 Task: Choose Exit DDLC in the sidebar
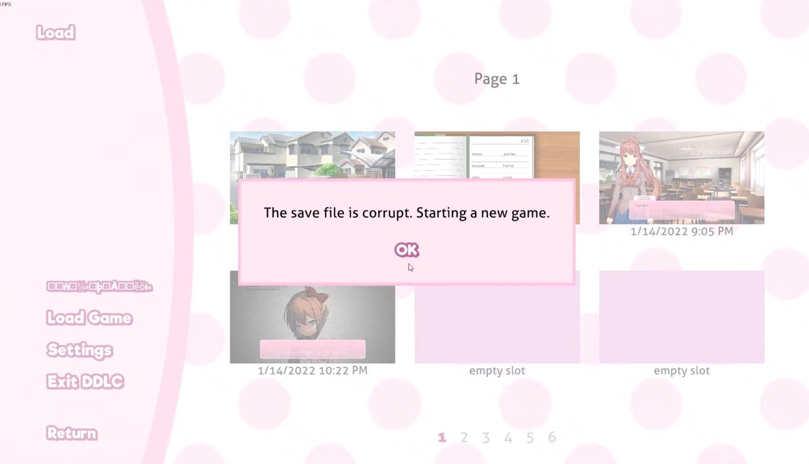tap(85, 382)
